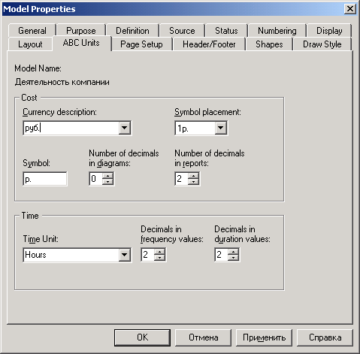Image resolution: width=360 pixels, height=354 pixels.
Task: Click the Отмена button
Action: pyautogui.click(x=203, y=337)
